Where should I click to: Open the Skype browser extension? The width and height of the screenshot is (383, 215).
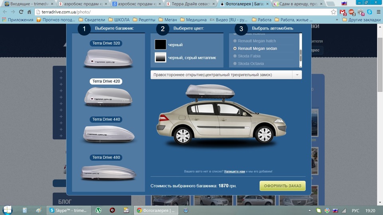click(369, 12)
